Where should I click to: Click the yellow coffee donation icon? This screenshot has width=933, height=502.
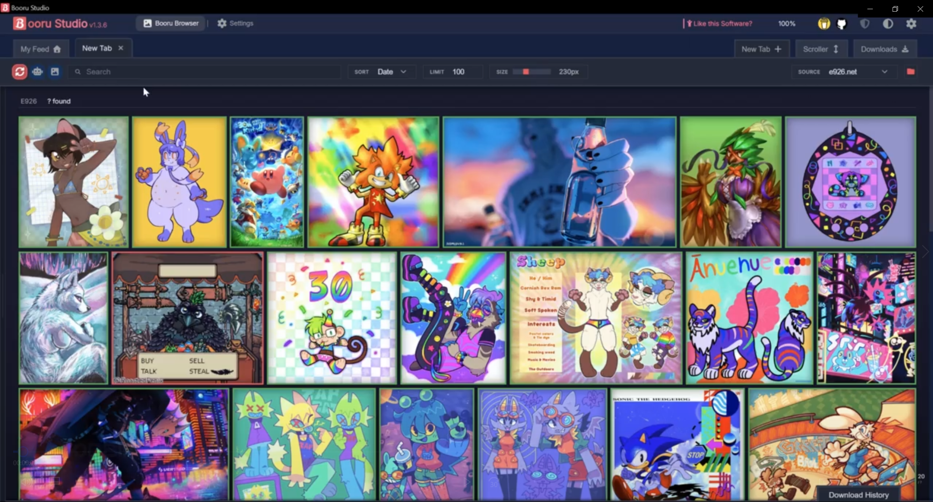[824, 23]
